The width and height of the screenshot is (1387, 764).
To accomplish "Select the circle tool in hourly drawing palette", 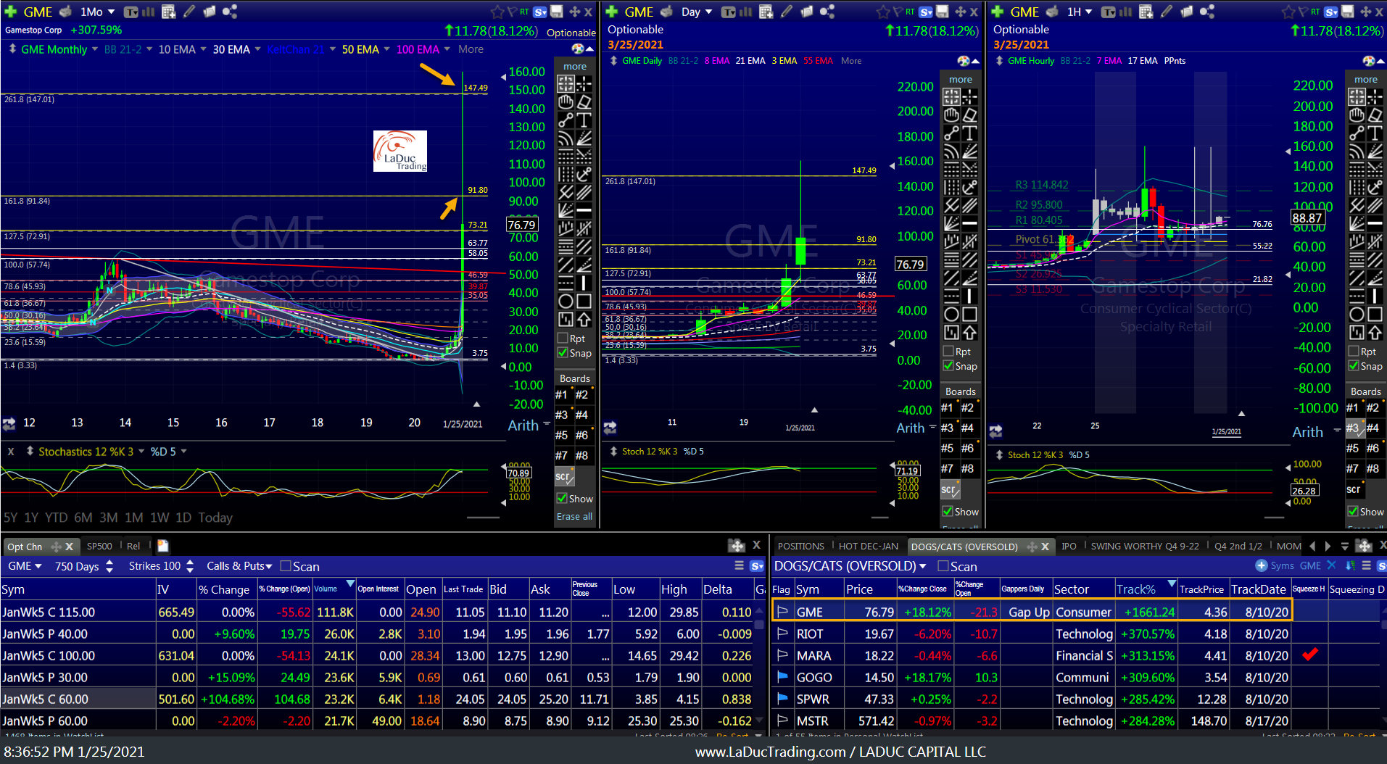I will [x=1357, y=314].
